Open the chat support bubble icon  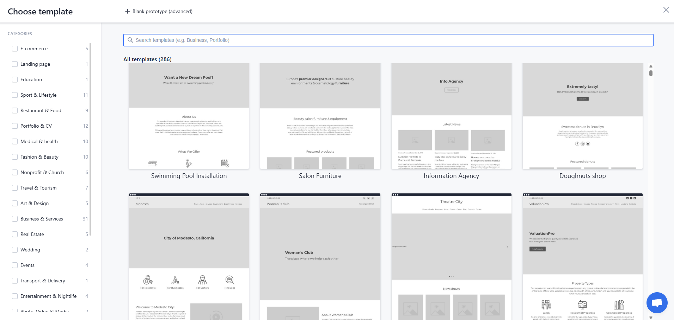pos(657,302)
